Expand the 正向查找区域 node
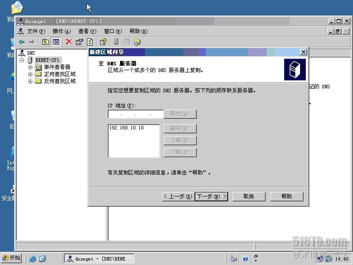This screenshot has width=353, height=265. point(30,74)
